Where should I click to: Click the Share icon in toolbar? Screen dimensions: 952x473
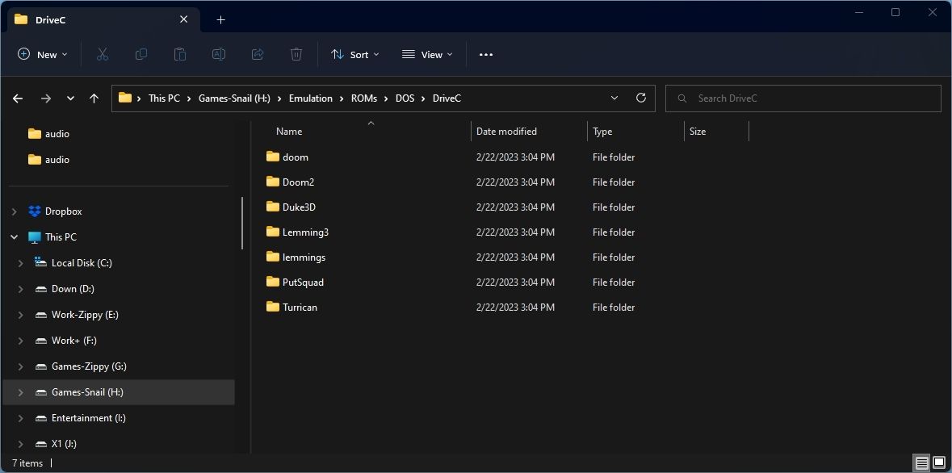click(x=258, y=54)
